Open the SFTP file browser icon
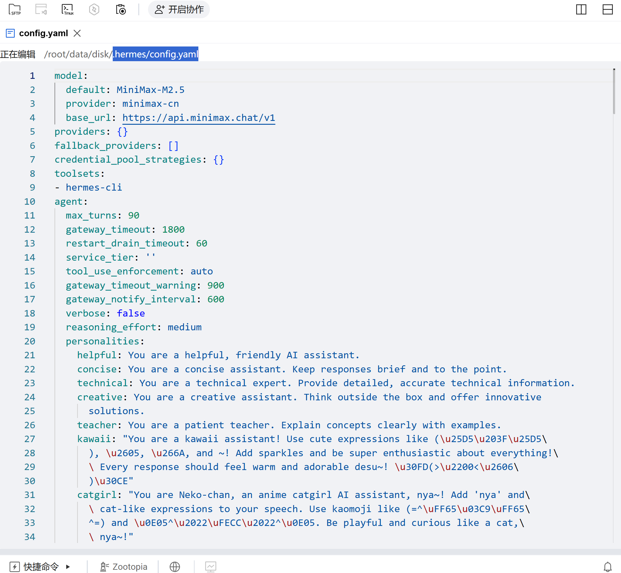621x573 pixels. tap(15, 10)
